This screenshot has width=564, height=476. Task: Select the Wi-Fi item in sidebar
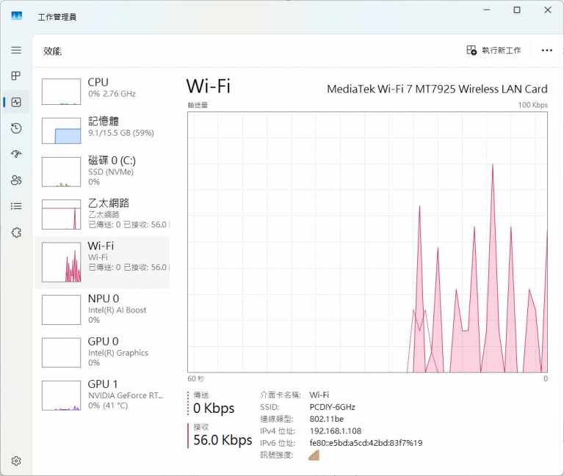(103, 263)
